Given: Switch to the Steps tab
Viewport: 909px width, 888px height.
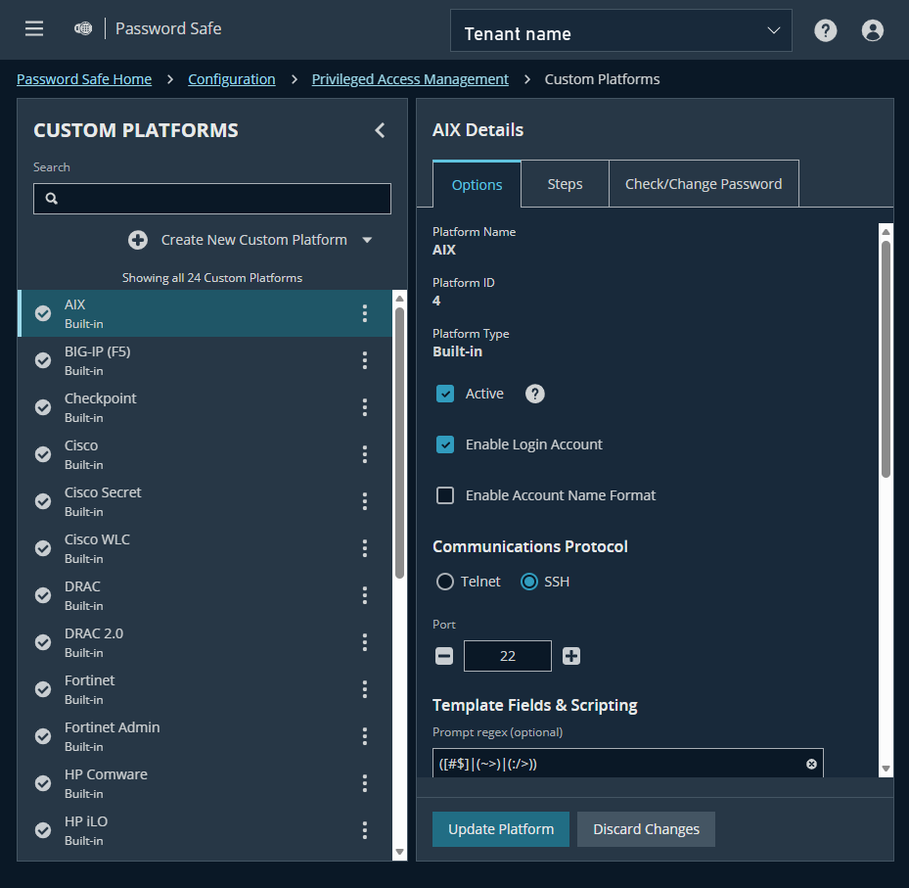Looking at the screenshot, I should [565, 183].
